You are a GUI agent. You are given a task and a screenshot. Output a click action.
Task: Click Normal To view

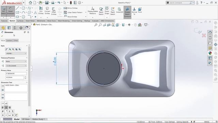(134, 11)
